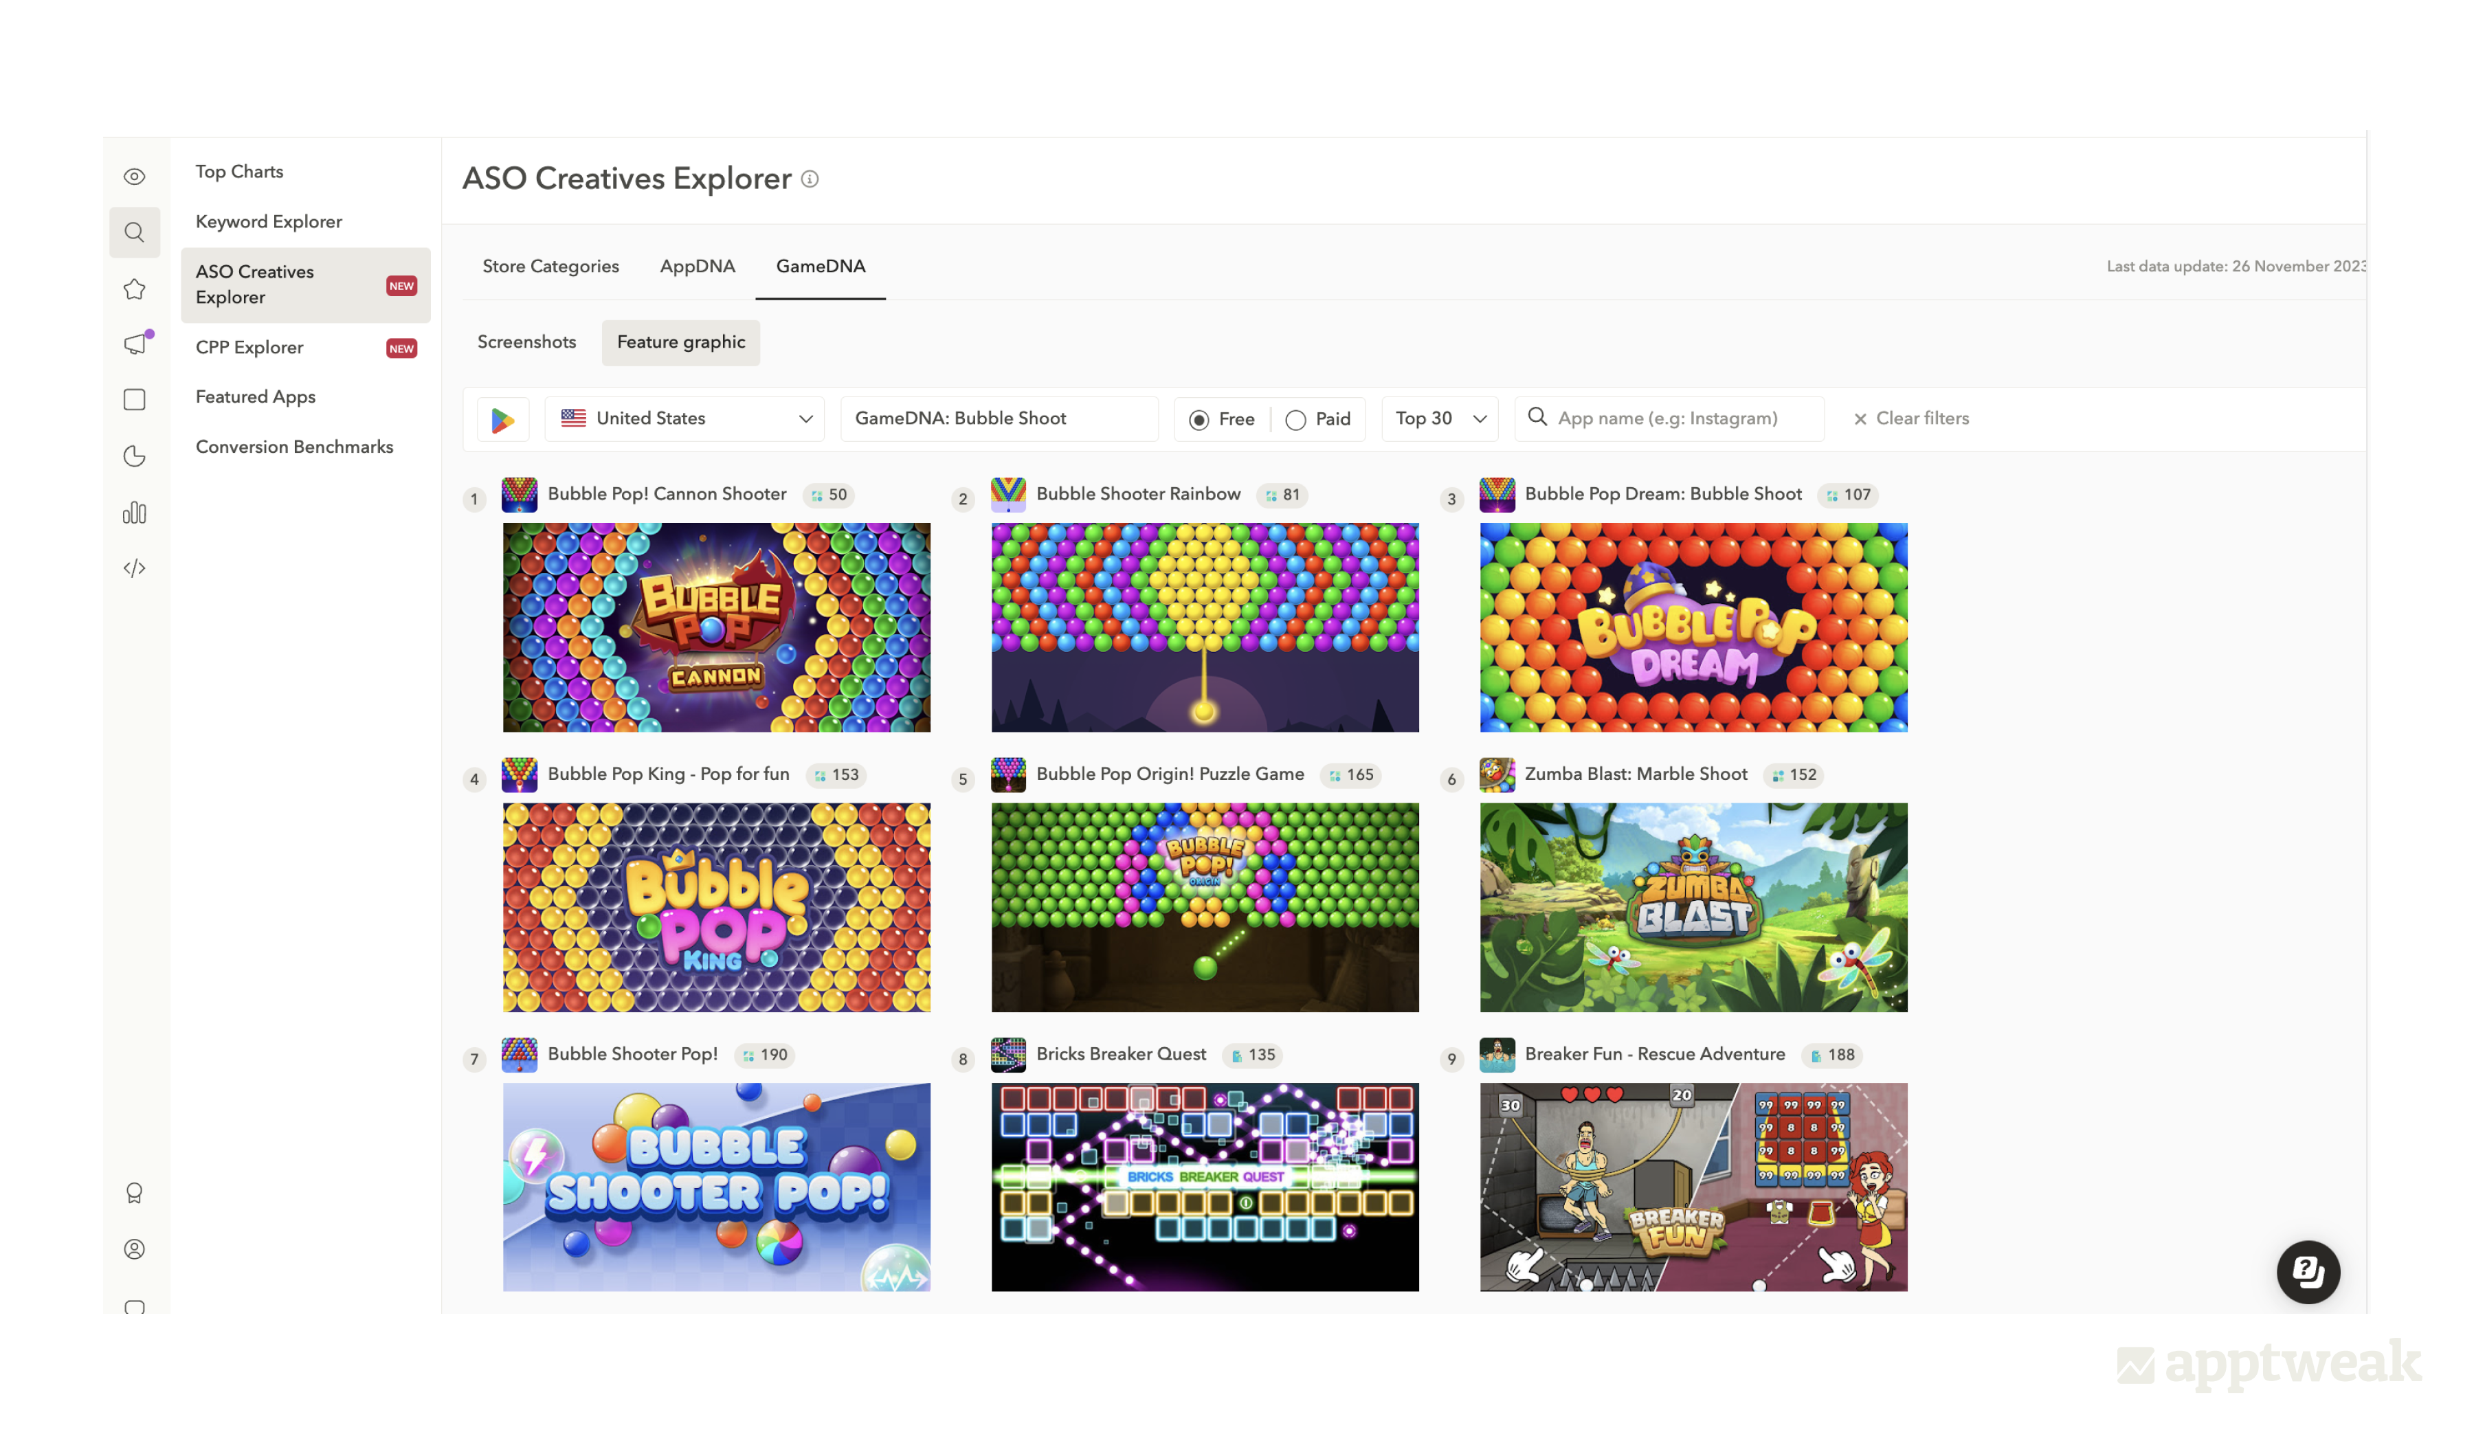Click the Zumba Blast app icon
Image resolution: width=2474 pixels, height=1443 pixels.
click(x=1497, y=774)
